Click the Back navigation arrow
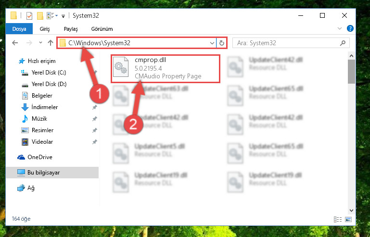 pyautogui.click(x=15, y=43)
